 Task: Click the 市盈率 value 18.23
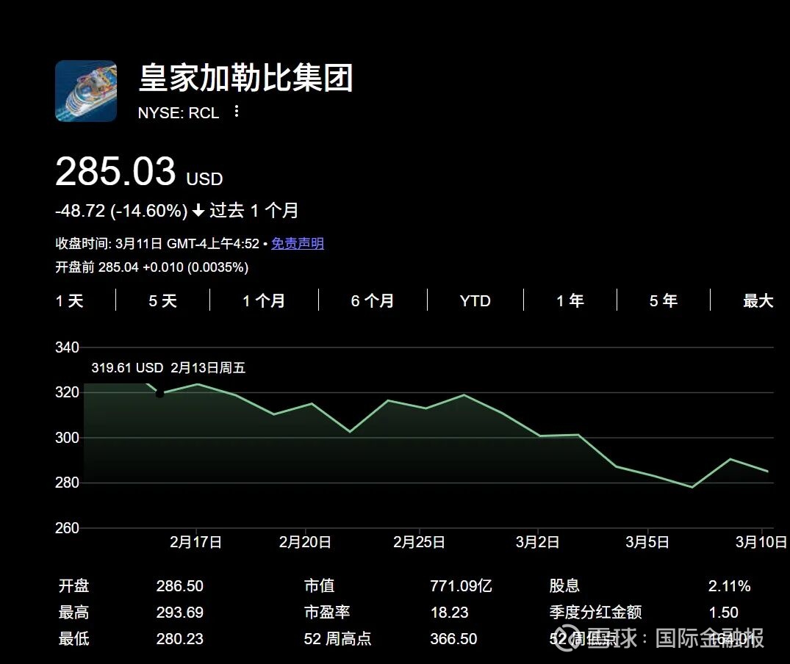(450, 613)
